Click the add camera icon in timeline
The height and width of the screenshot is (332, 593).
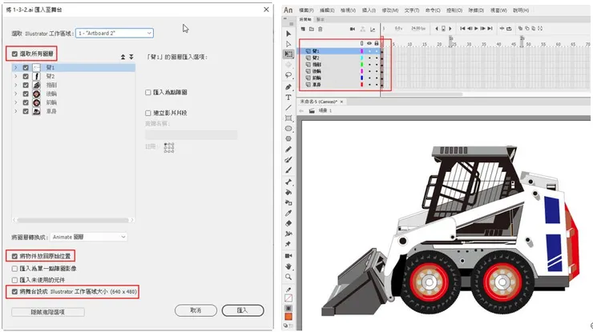353,29
